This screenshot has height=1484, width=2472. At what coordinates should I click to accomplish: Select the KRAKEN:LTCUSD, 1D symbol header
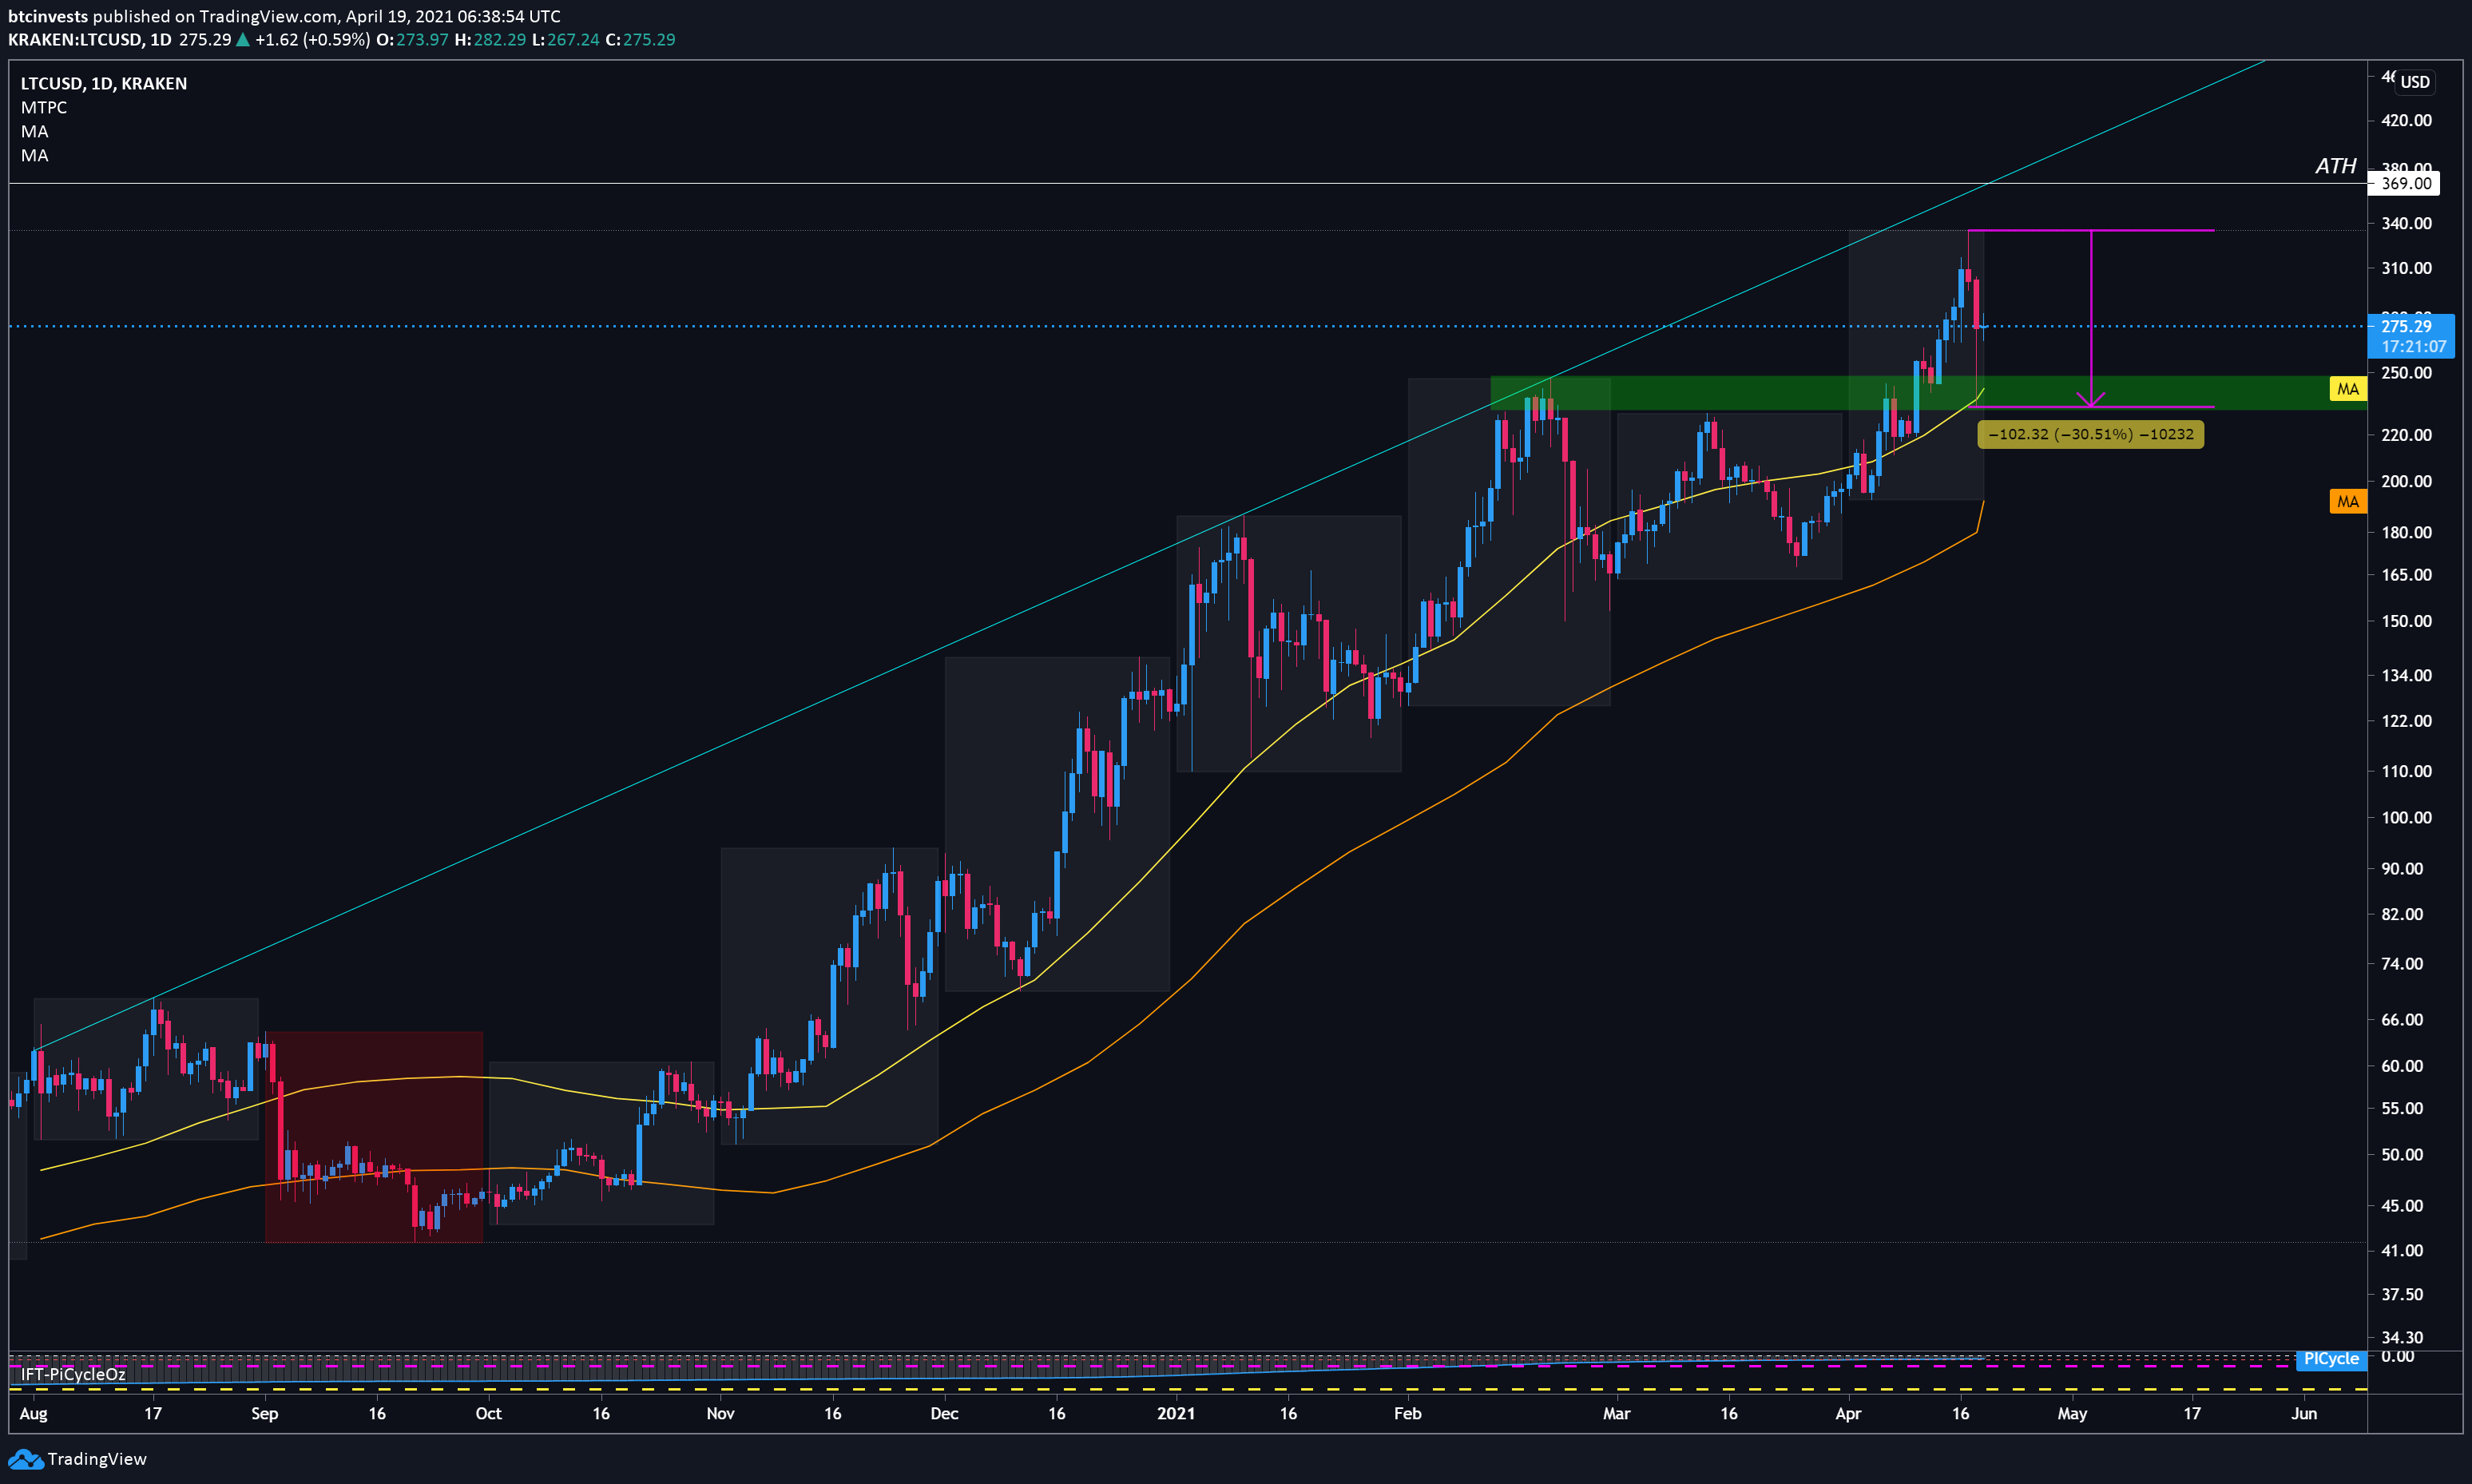point(90,40)
